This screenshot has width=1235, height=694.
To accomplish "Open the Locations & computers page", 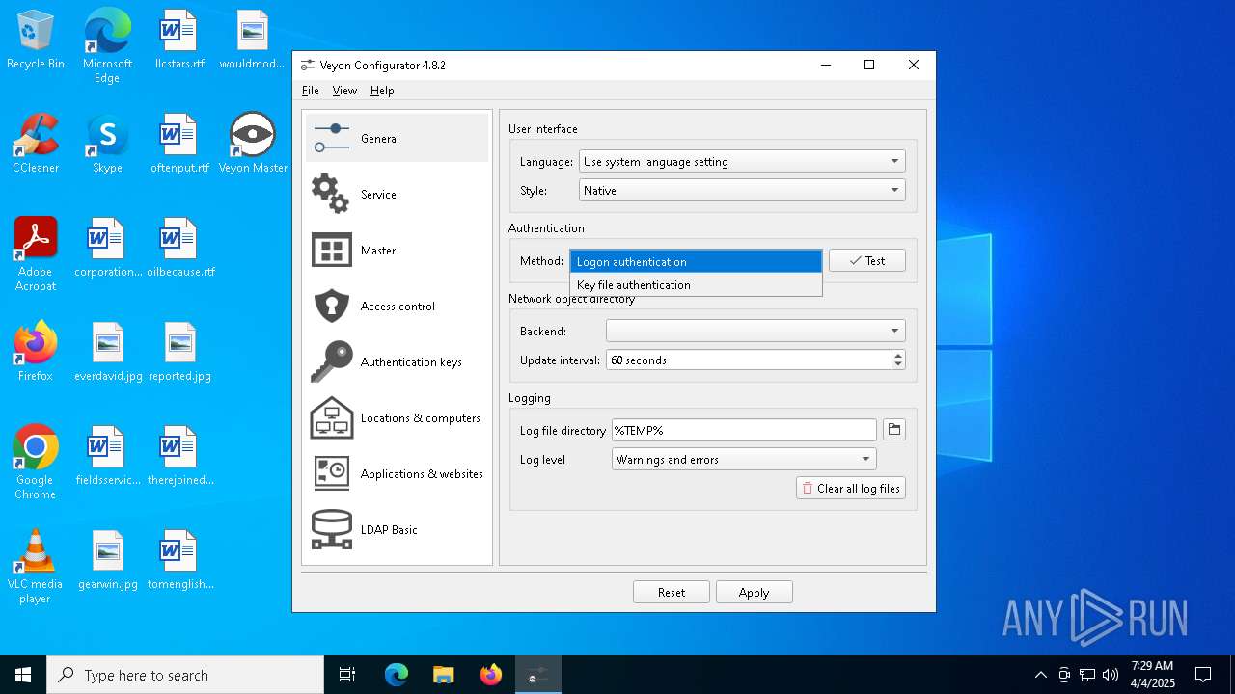I will [x=397, y=417].
